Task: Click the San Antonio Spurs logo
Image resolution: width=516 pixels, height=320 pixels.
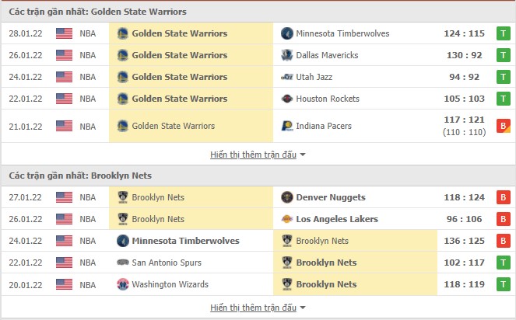Action: pyautogui.click(x=122, y=263)
